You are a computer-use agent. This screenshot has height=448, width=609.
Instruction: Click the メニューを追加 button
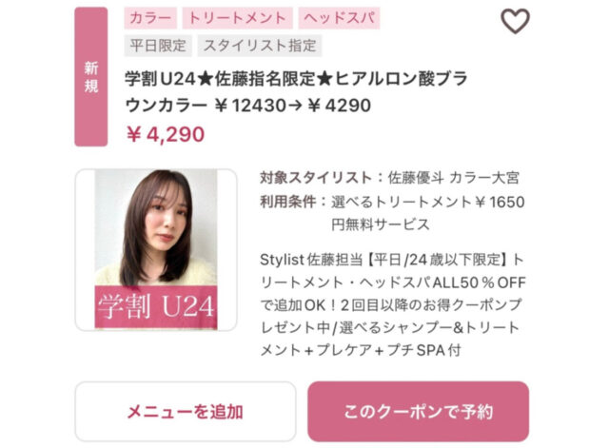click(x=186, y=412)
